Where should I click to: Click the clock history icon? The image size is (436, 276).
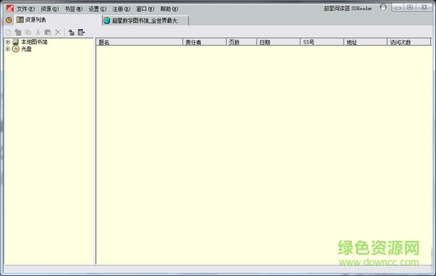(9, 20)
